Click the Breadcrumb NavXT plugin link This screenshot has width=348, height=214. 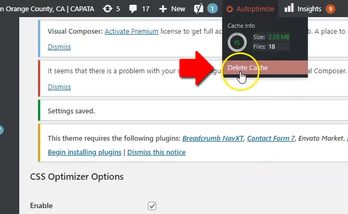pos(213,139)
